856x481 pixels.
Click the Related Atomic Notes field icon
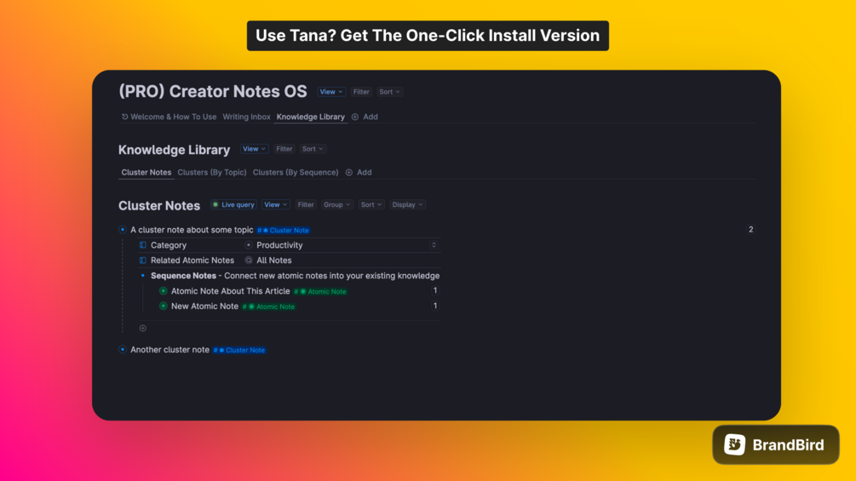pos(142,261)
